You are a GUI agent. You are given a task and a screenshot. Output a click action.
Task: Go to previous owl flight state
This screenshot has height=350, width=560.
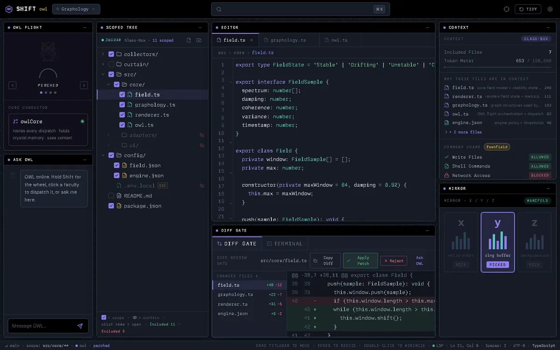[x=13, y=85]
